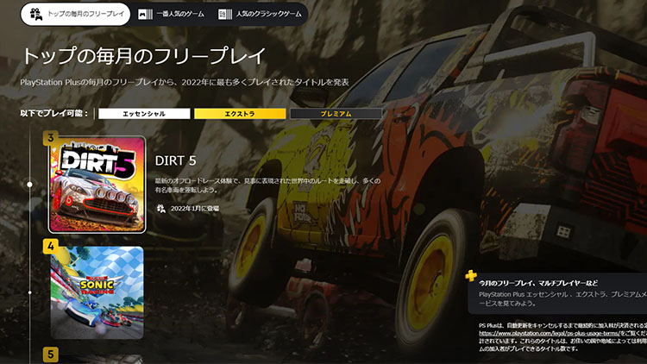Click the gift and controller icon
Viewport: 647px width, 364px height.
pos(36,14)
